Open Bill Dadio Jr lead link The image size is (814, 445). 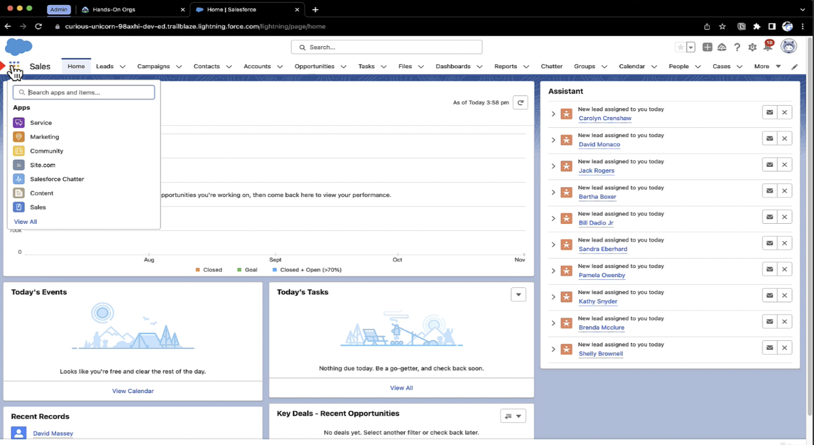point(596,223)
